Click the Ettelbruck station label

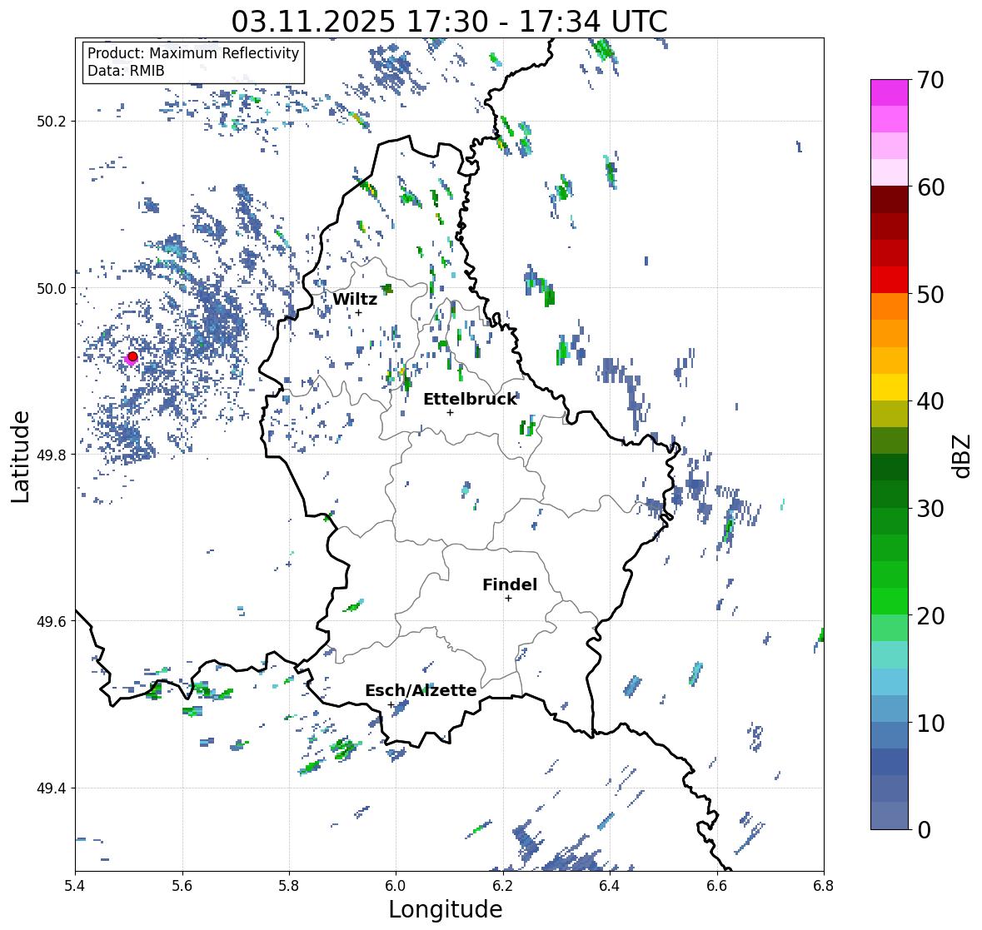[x=470, y=399]
